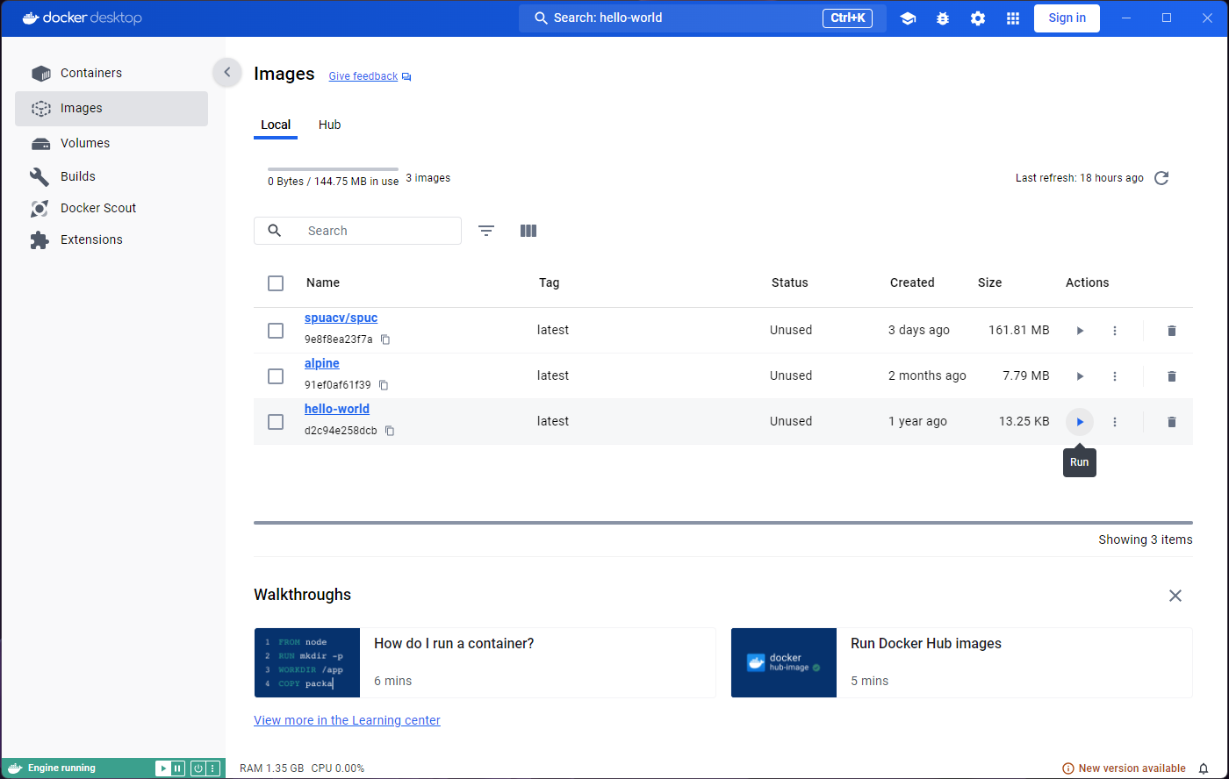Open the Troubleshoot bug icon
The image size is (1229, 779).
tap(943, 18)
